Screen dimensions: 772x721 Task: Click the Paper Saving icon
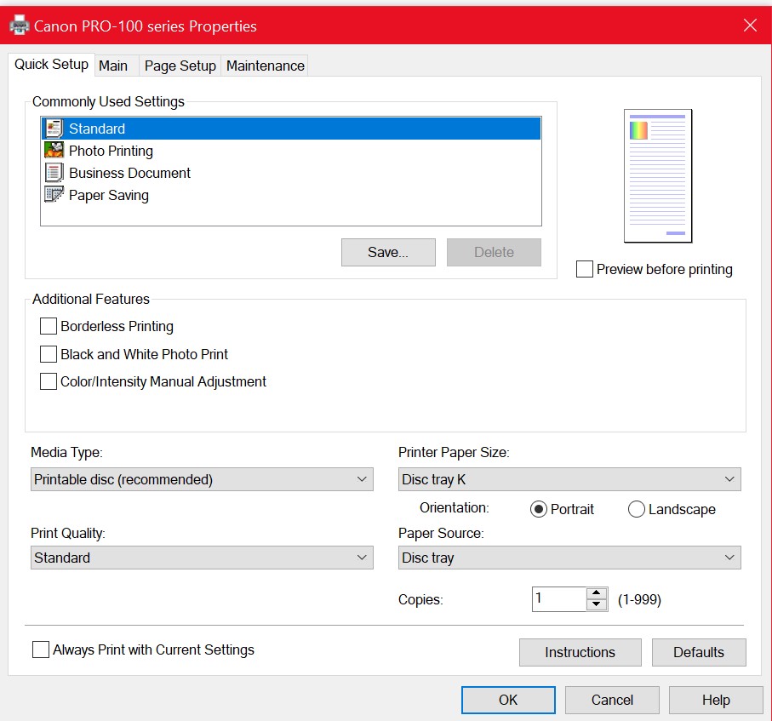(x=54, y=195)
